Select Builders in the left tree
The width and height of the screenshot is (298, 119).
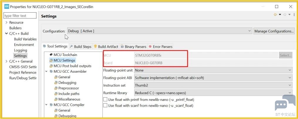[15, 28]
